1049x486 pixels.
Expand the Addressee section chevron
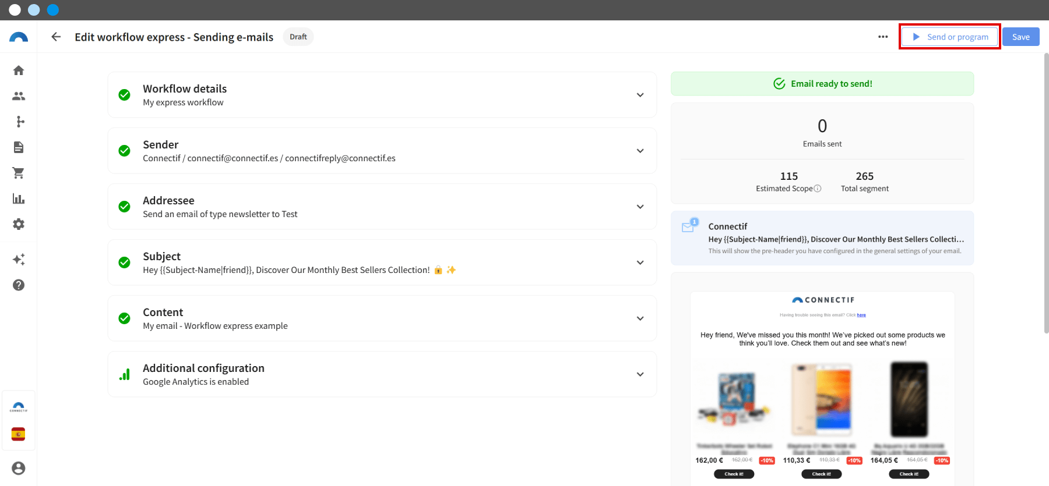tap(640, 207)
